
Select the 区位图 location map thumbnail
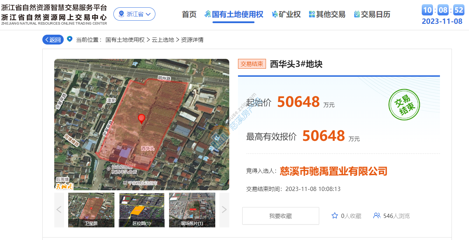[x=141, y=210]
